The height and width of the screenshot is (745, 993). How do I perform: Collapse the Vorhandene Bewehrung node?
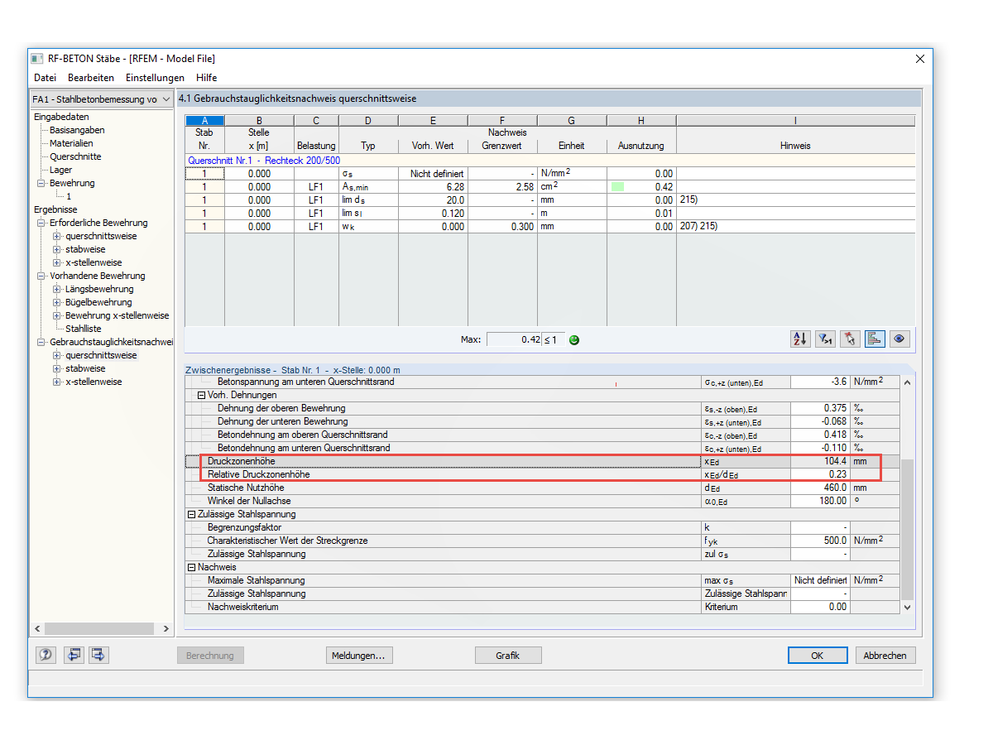click(41, 276)
